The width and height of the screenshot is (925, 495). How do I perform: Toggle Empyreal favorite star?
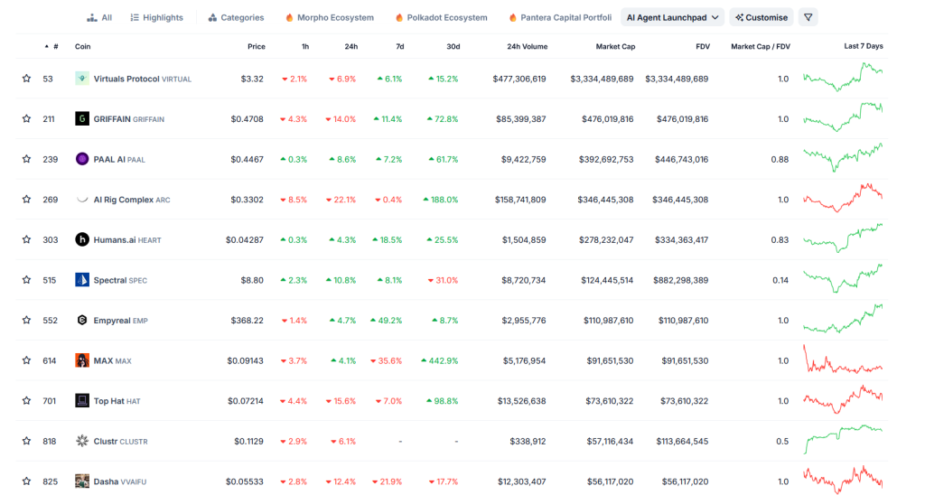26,321
